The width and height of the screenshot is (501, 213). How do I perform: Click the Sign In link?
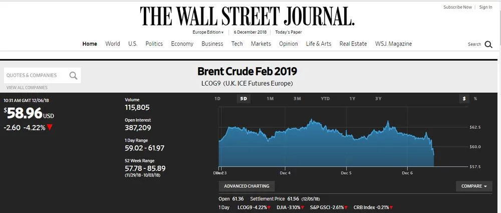(x=485, y=7)
